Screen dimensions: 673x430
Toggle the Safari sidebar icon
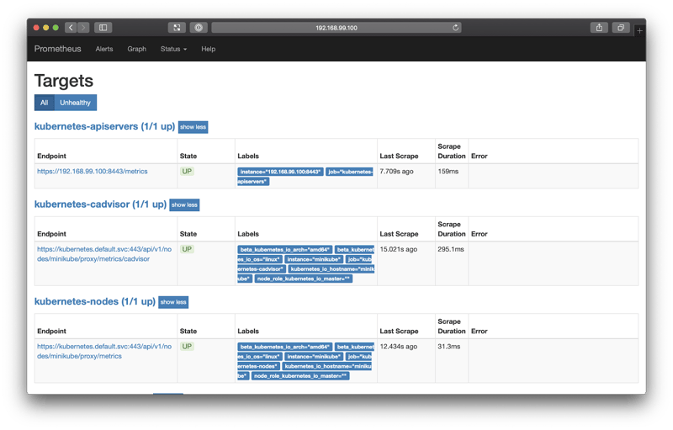103,28
